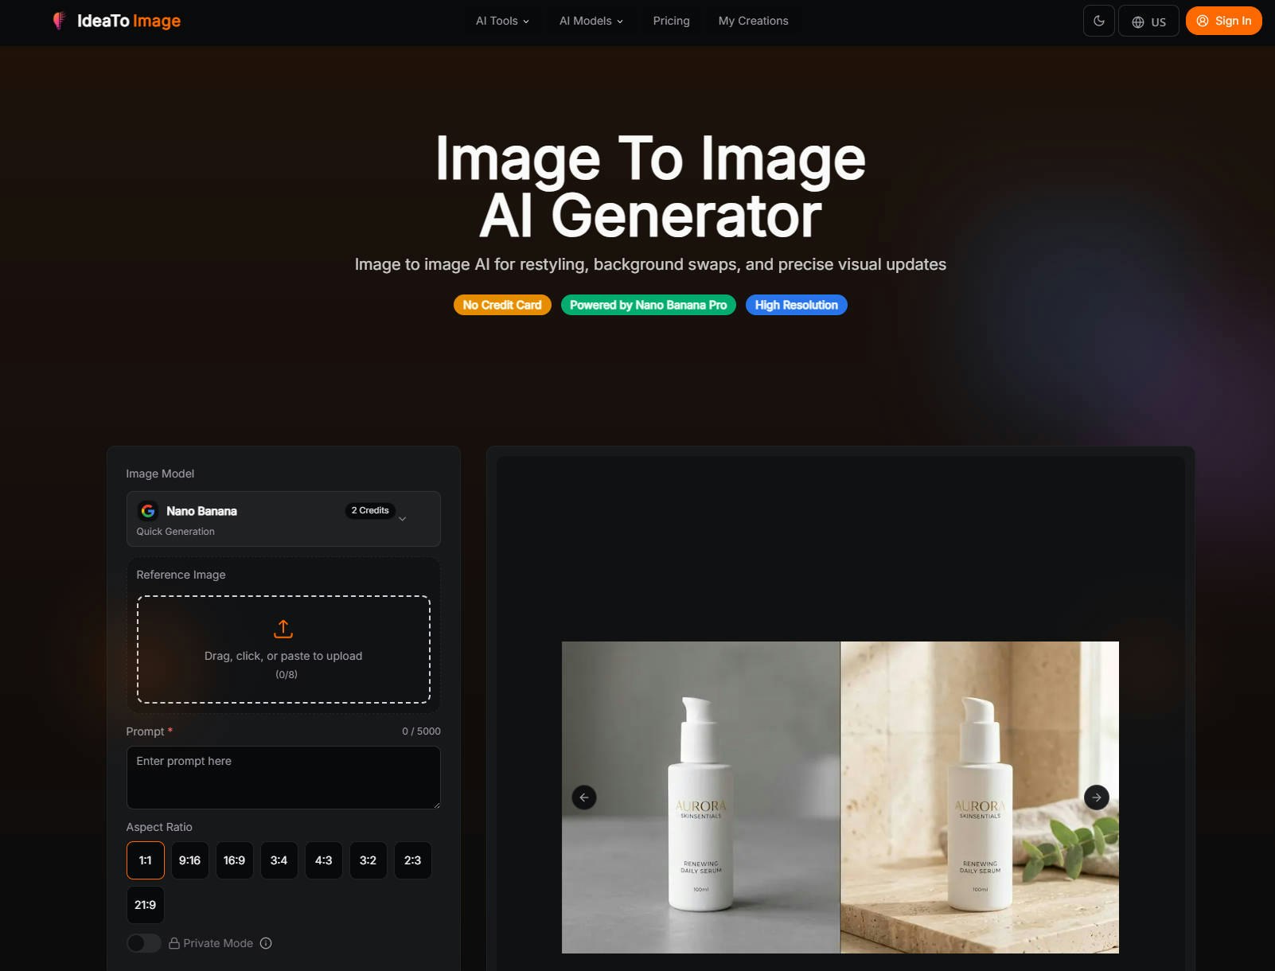Image resolution: width=1275 pixels, height=971 pixels.
Task: Click the info icon beside Private Mode
Action: pos(265,943)
